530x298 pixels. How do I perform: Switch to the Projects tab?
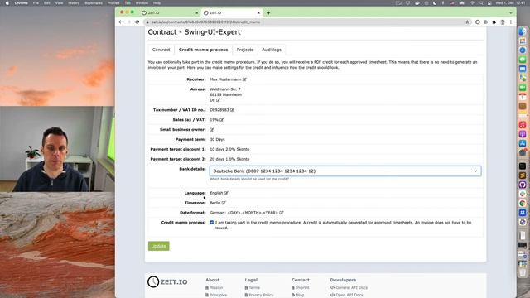[245, 50]
